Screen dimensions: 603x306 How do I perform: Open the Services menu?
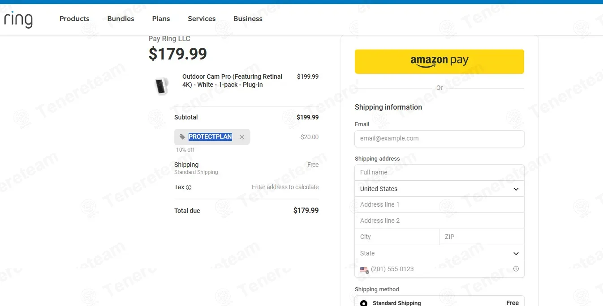[202, 19]
